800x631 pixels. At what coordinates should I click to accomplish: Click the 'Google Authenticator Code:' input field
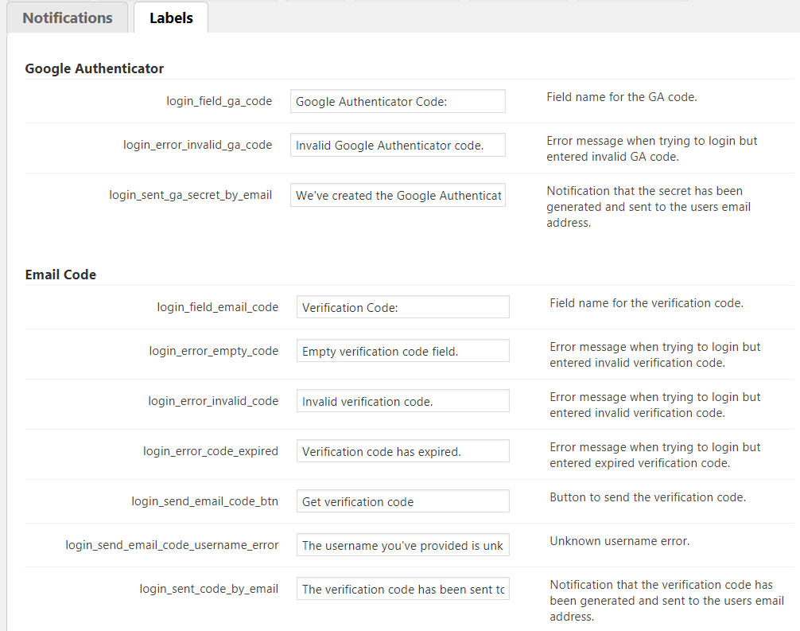tap(398, 101)
